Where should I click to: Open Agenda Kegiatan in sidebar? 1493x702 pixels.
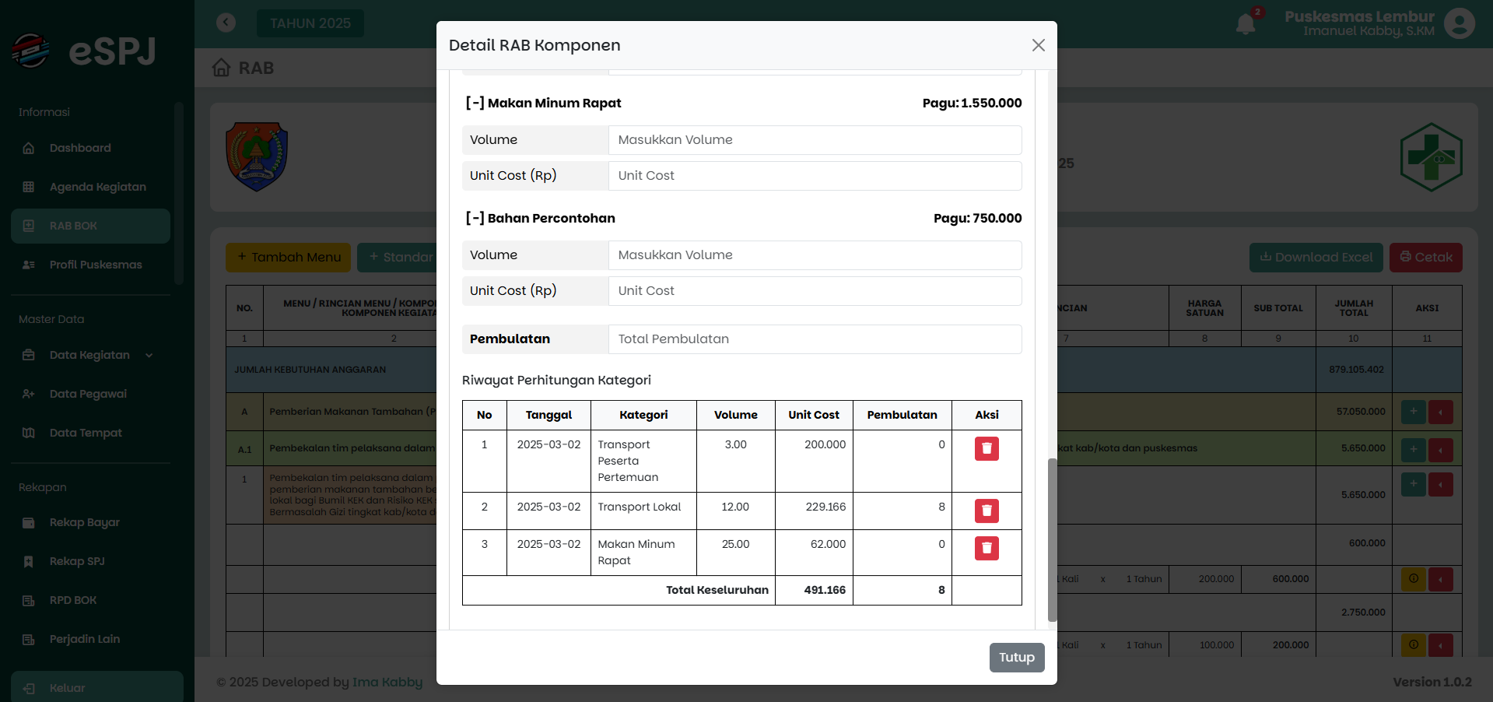coord(90,187)
